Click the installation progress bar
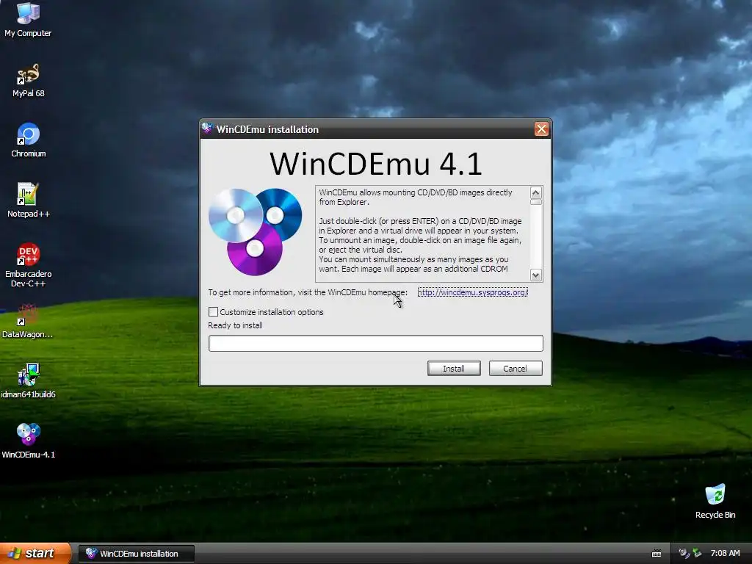This screenshot has width=752, height=564. pyautogui.click(x=376, y=344)
